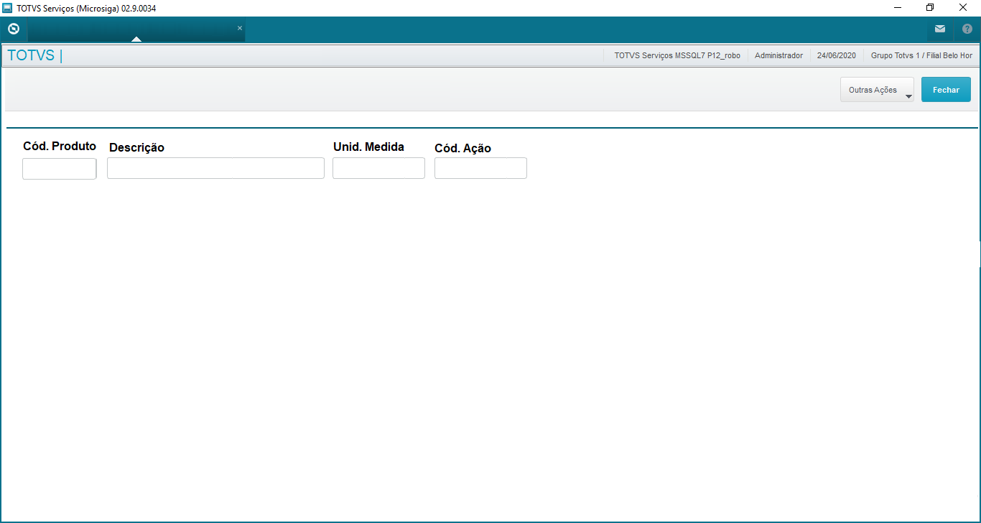Close the TOTVS Serviços window

963,8
